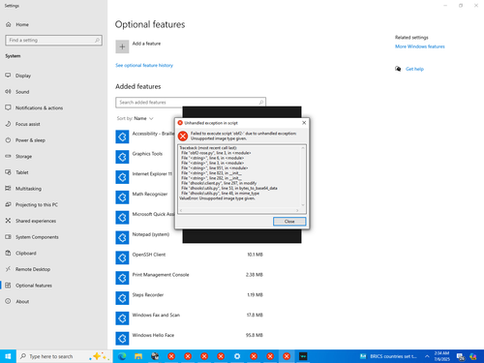Click the 'dhooks\client.py' line 297 traceback row
The height and width of the screenshot is (363, 484).
(219, 183)
